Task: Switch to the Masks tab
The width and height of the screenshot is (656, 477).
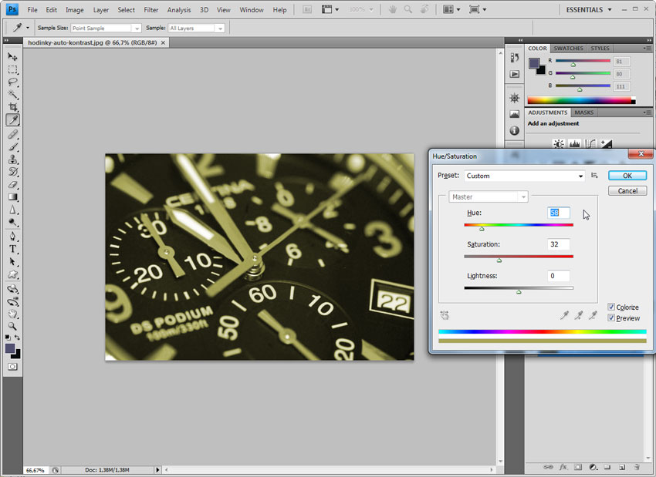Action: [x=584, y=113]
